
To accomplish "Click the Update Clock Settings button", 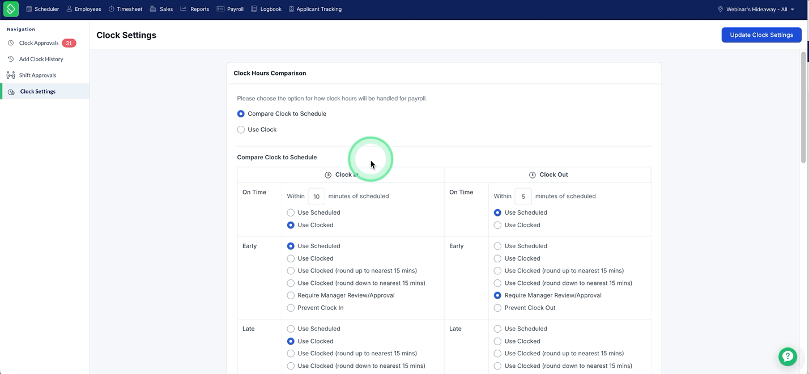I will point(761,35).
